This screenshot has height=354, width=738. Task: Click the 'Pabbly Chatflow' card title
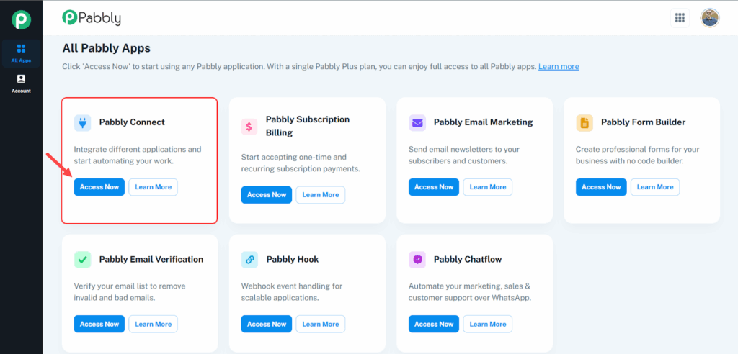tap(468, 260)
